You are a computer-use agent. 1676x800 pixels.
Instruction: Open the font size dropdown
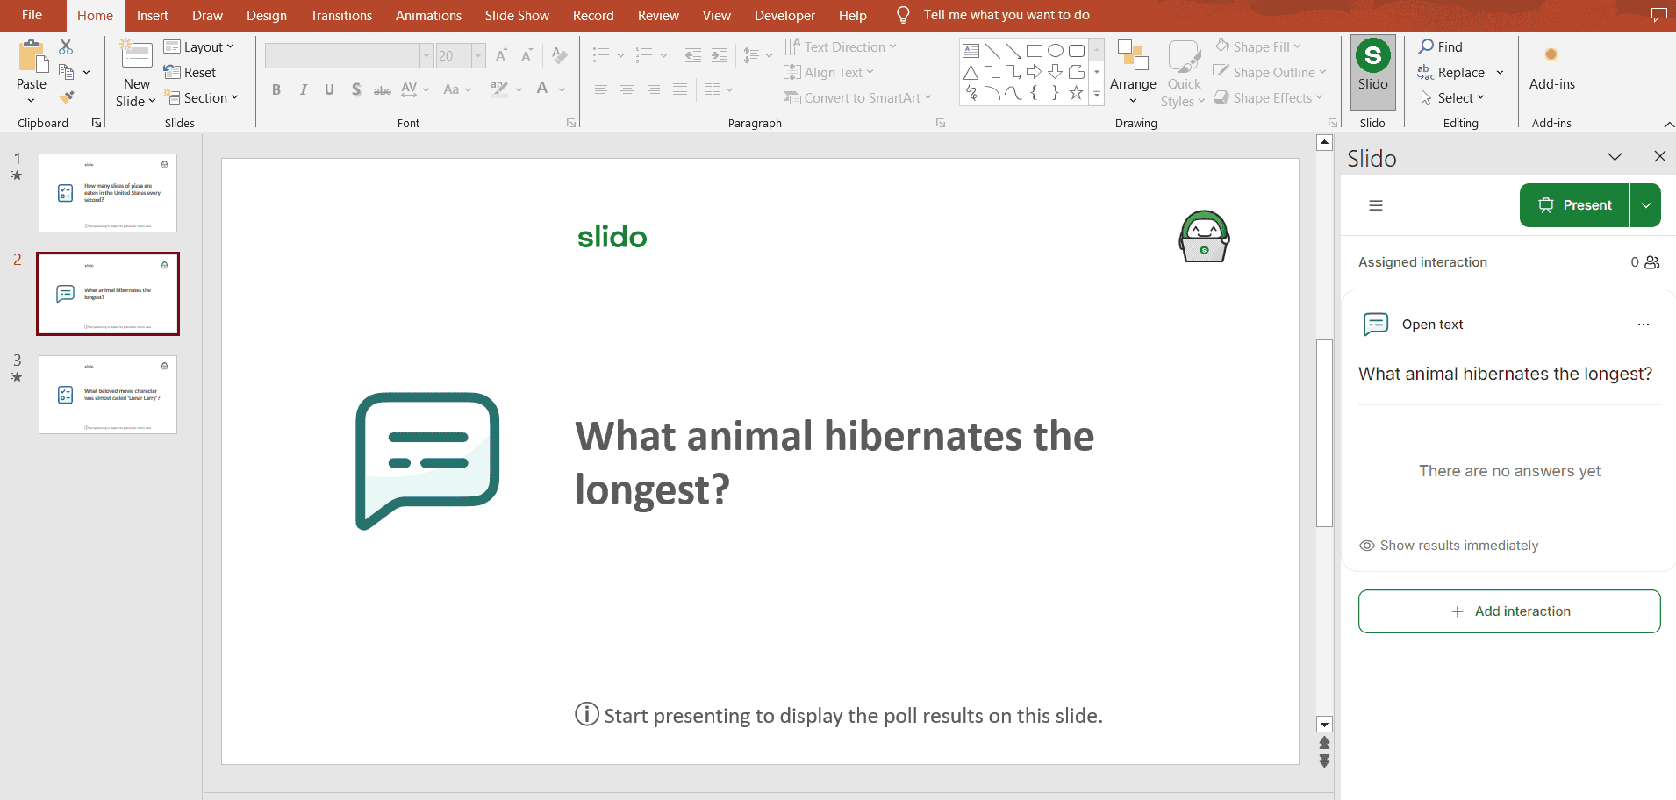point(476,55)
